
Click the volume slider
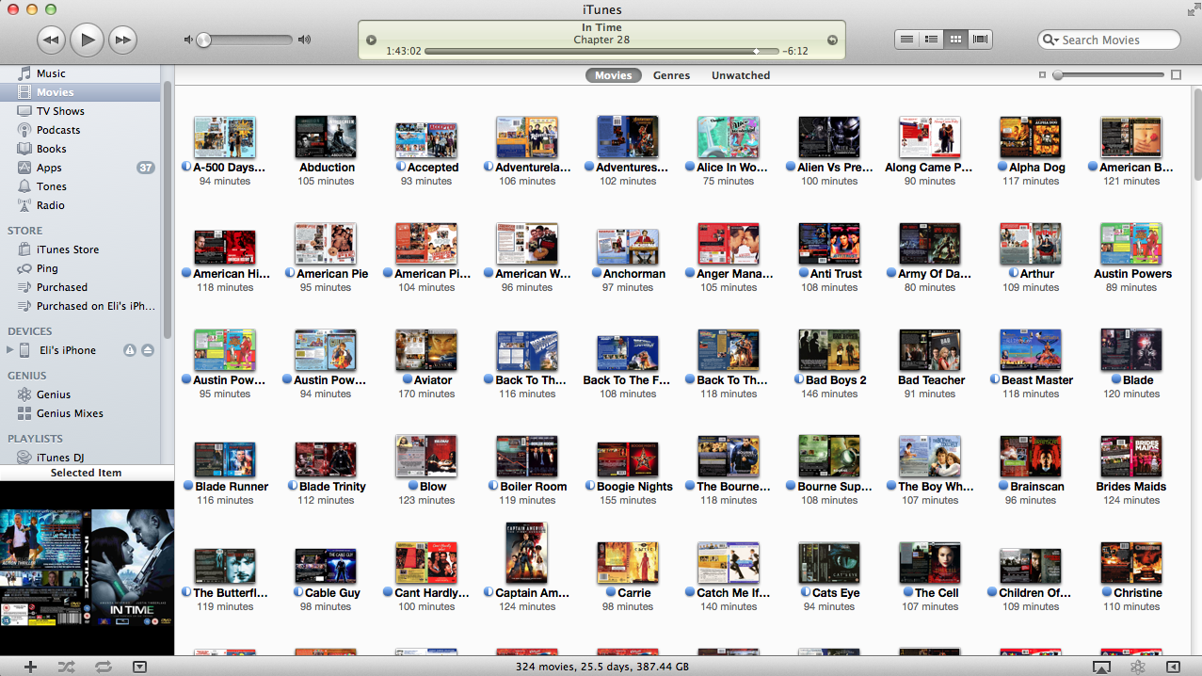tap(245, 40)
